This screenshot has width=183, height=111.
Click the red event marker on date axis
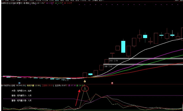pyautogui.click(x=112, y=83)
